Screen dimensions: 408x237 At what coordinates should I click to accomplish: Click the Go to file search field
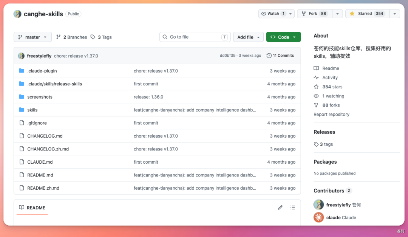pyautogui.click(x=195, y=37)
